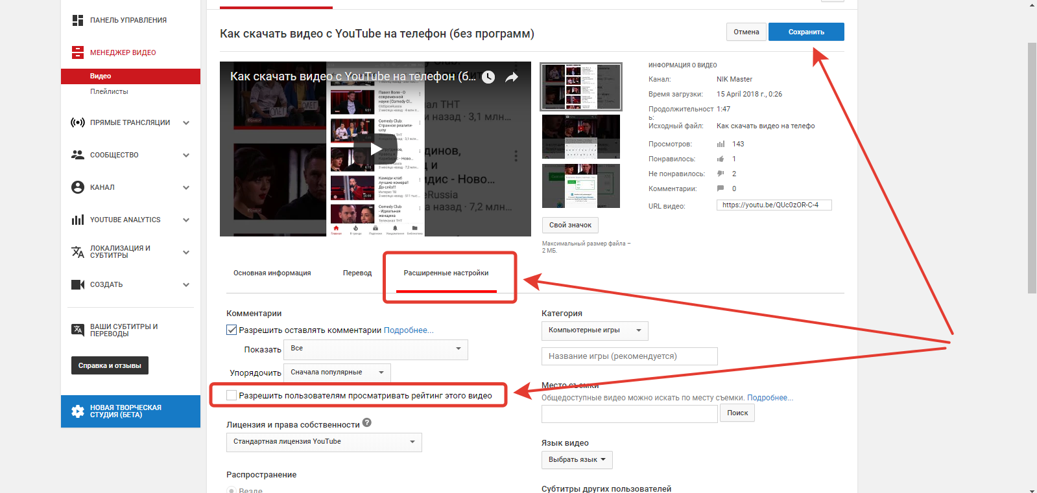Viewport: 1037px width, 493px height.
Task: Open Видео item in sidebar
Action: click(x=130, y=76)
